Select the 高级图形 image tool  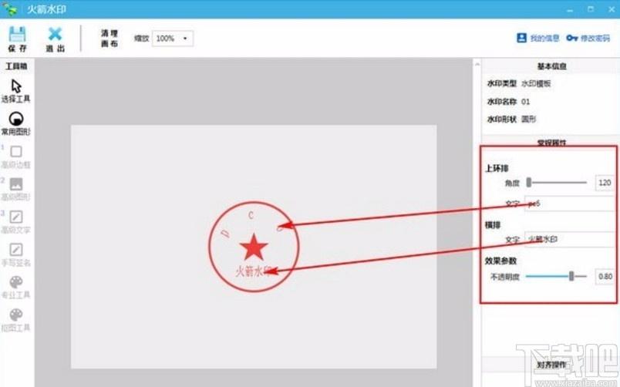pos(16,184)
